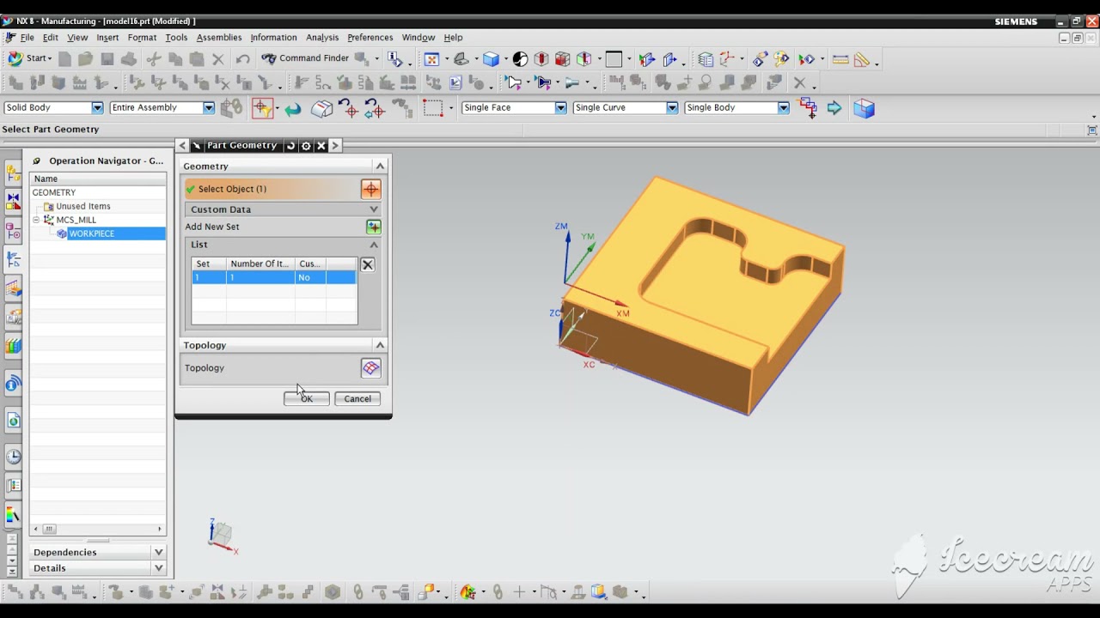Image resolution: width=1100 pixels, height=618 pixels.
Task: Remove set with the X delete button
Action: pos(368,264)
